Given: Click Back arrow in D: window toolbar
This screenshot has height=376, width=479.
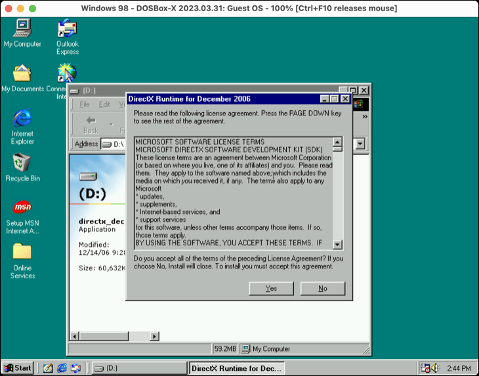Looking at the screenshot, I should click(x=91, y=125).
